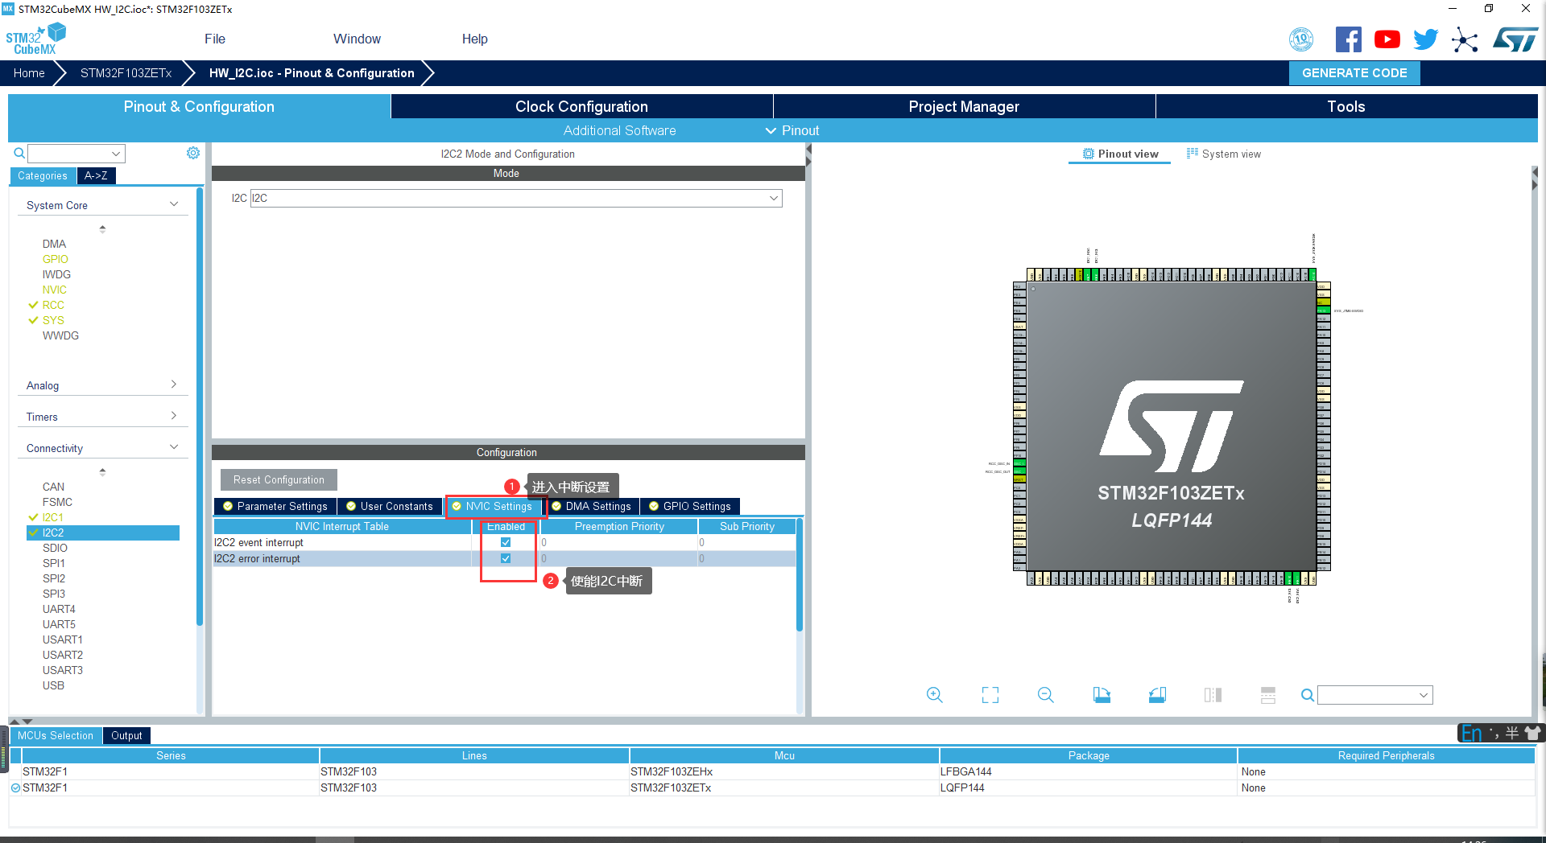Rotate the chip view clockwise
This screenshot has width=1546, height=843.
[1102, 694]
